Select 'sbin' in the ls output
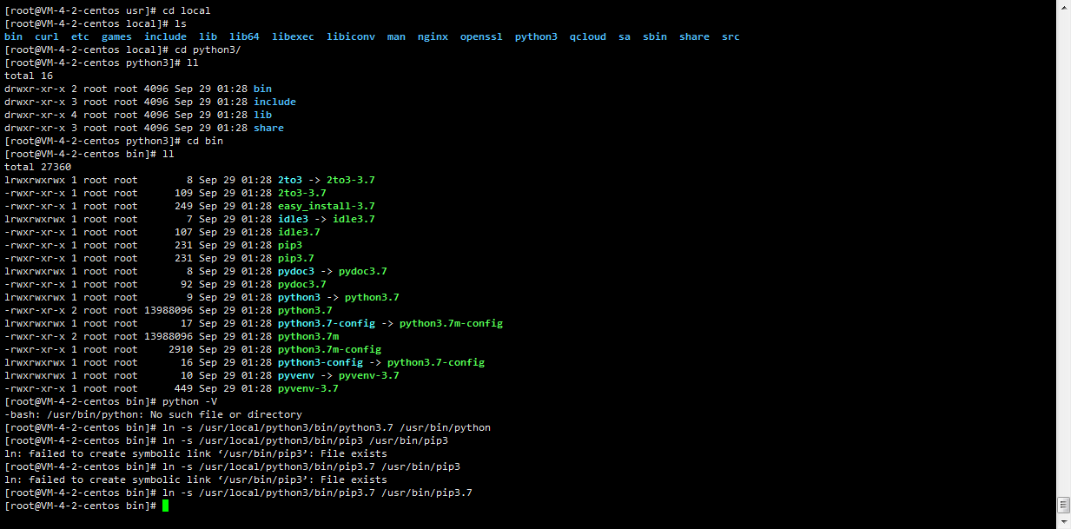This screenshot has height=529, width=1071. pyautogui.click(x=655, y=36)
